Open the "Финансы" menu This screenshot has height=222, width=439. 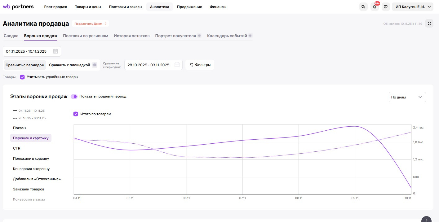point(218,7)
